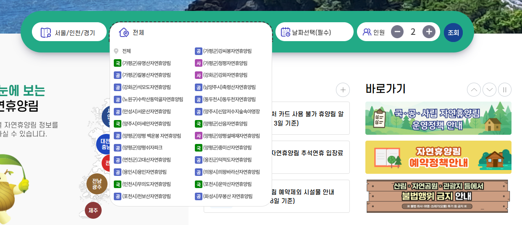Click the 바로가기 section heading

pyautogui.click(x=386, y=89)
